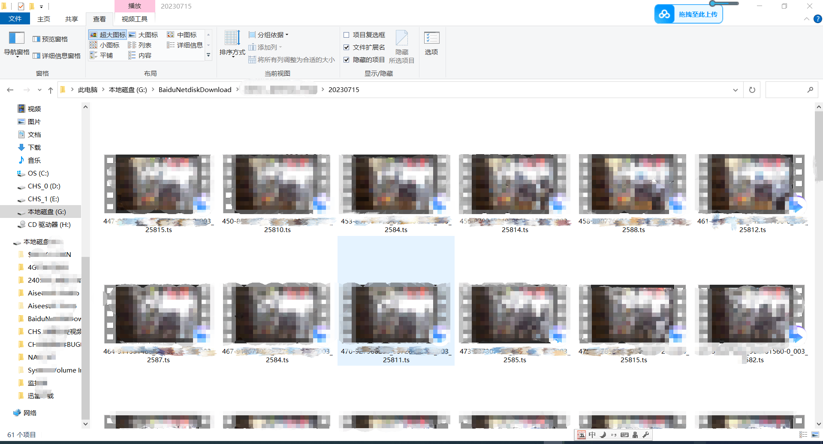Toggle the details info pane
The width and height of the screenshot is (823, 444).
coord(57,56)
